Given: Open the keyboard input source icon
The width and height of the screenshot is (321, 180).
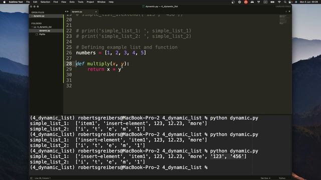Looking at the screenshot, I should click(265, 2).
